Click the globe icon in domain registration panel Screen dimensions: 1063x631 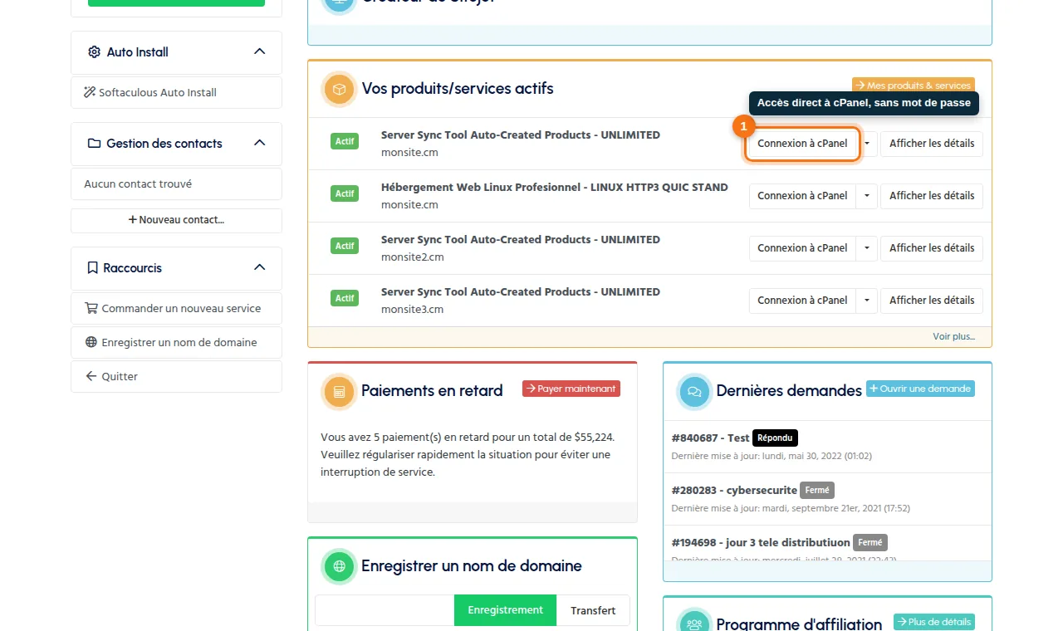coord(339,567)
